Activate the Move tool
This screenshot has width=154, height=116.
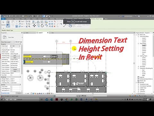pyautogui.click(x=34, y=26)
